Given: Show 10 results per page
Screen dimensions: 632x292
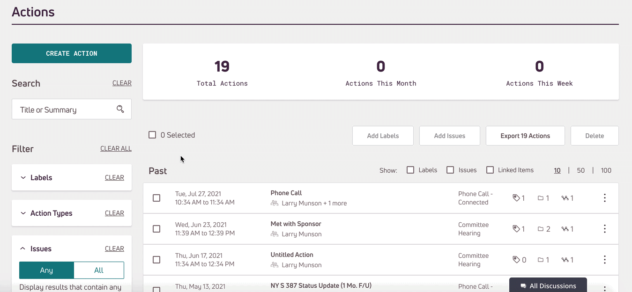Looking at the screenshot, I should [557, 170].
